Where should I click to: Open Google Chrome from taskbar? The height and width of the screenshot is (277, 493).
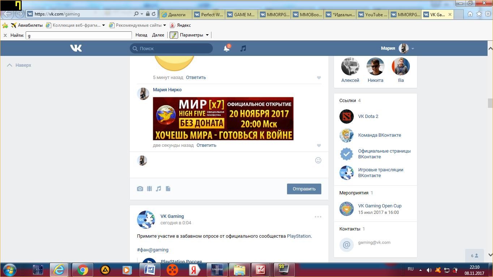click(83, 270)
